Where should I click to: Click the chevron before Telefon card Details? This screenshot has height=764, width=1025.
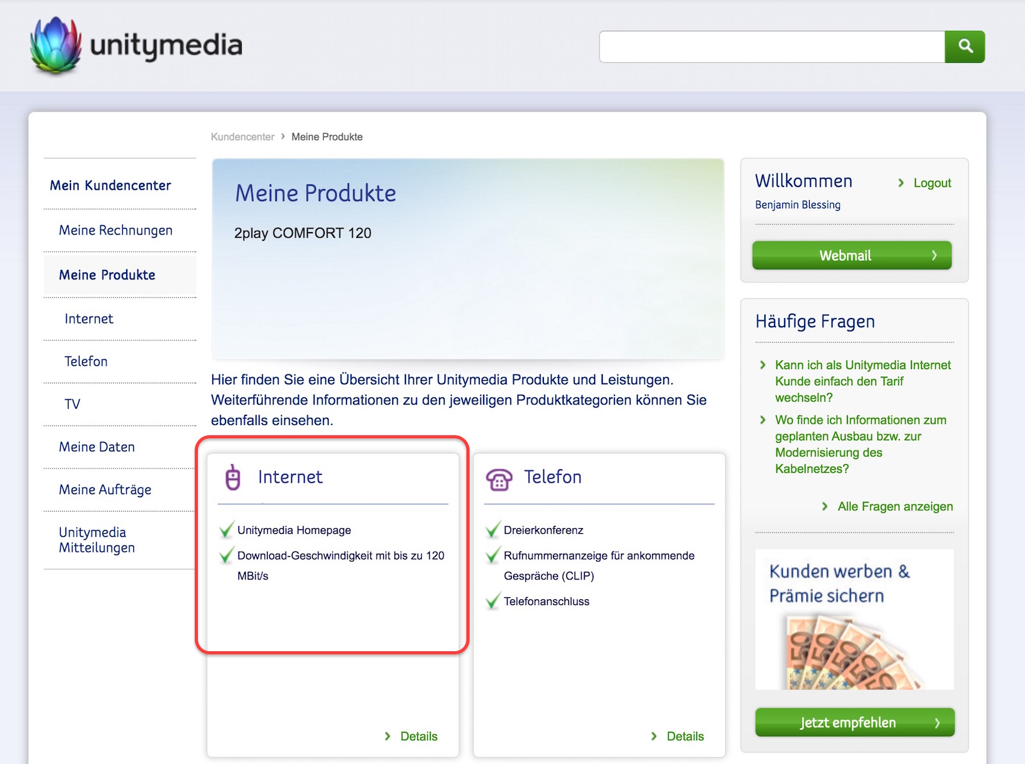654,736
